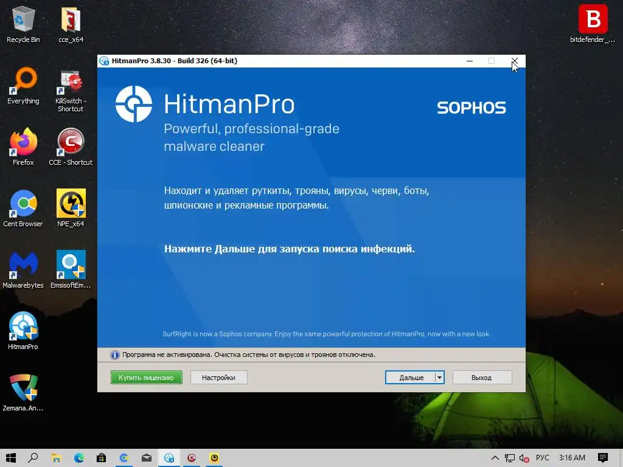Open the Recycle Bin desktop icon

click(23, 24)
